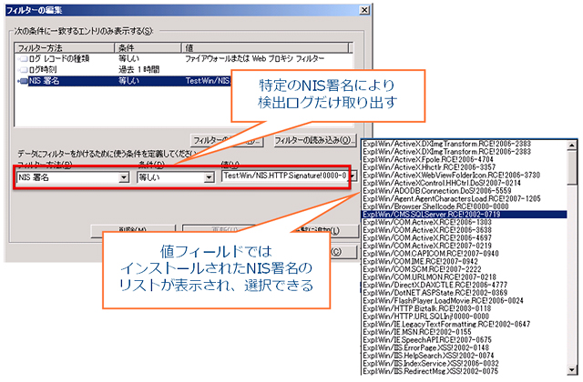The height and width of the screenshot is (382, 583).
Task: Click the ログ レコードの種類 row icon
Action: click(22, 59)
